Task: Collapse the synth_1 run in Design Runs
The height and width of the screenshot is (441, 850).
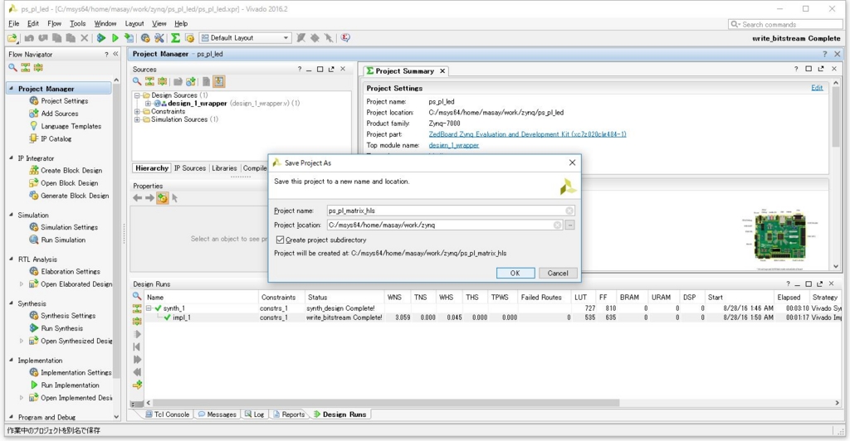Action: [x=149, y=308]
